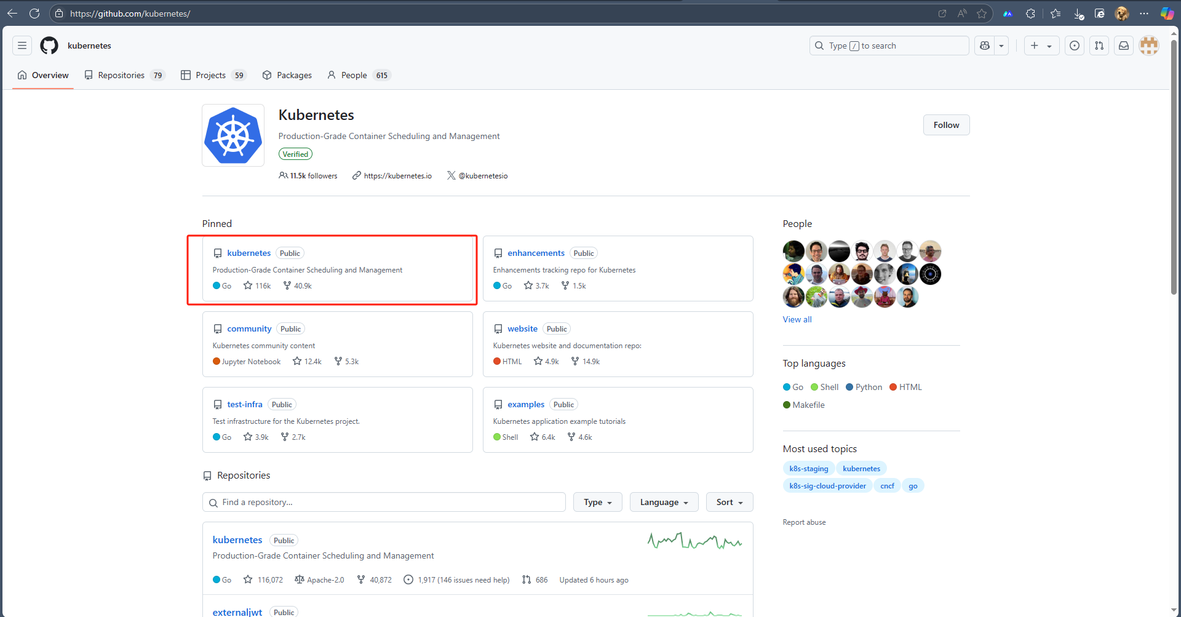
Task: View stars of pinned kubernetes repo (116k)
Action: click(x=257, y=286)
